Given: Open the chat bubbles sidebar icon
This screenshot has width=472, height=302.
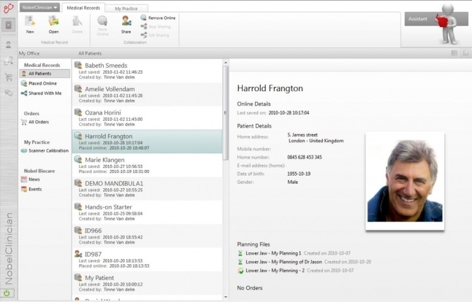Looking at the screenshot, I should [x=8, y=92].
